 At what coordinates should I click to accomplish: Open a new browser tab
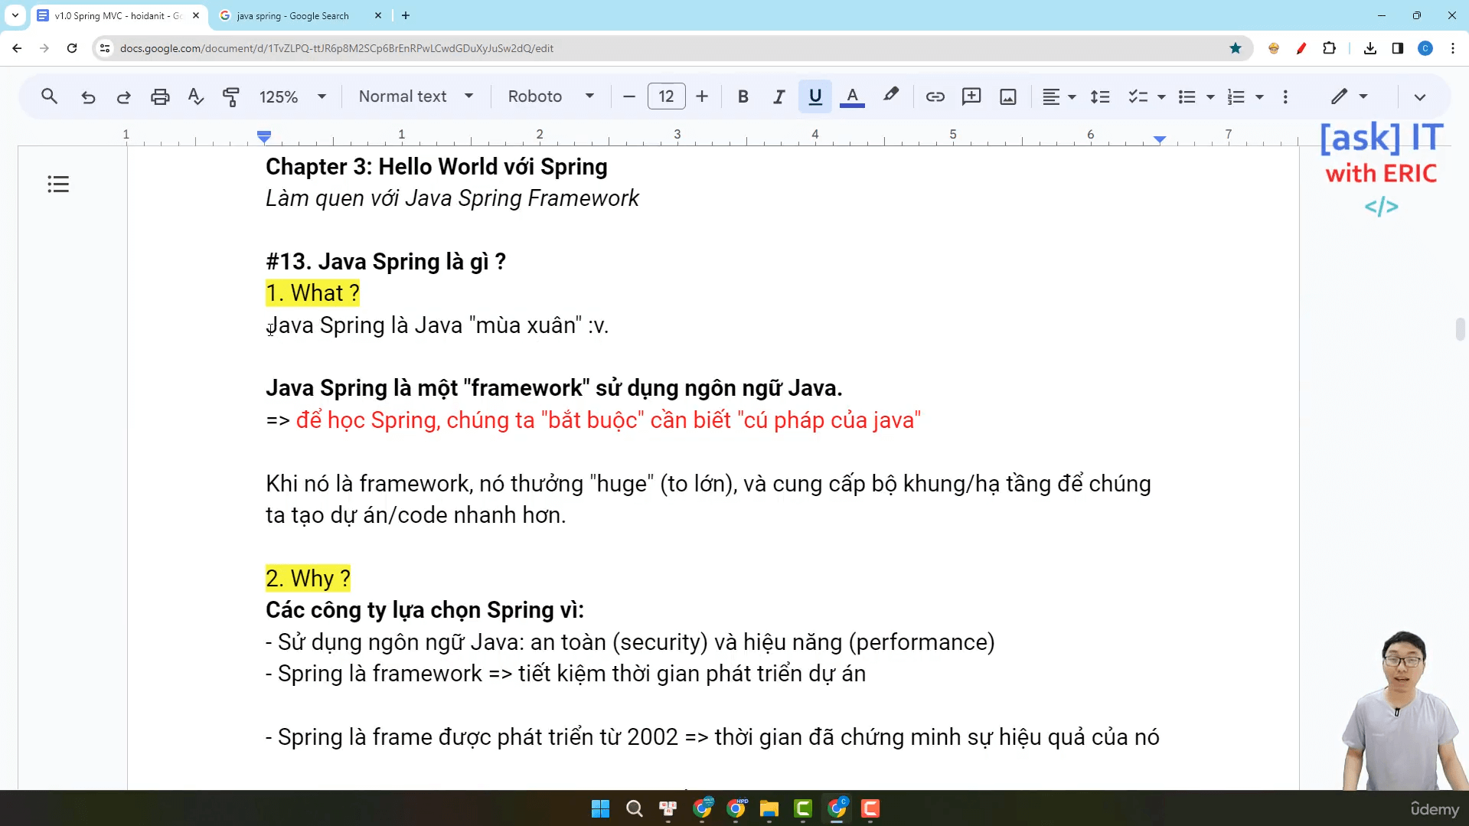point(406,15)
